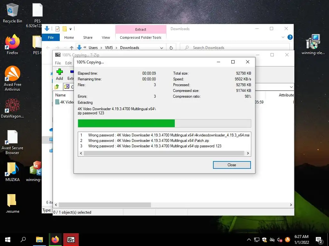Open the File menu in 7-Zip window

pyautogui.click(x=58, y=63)
